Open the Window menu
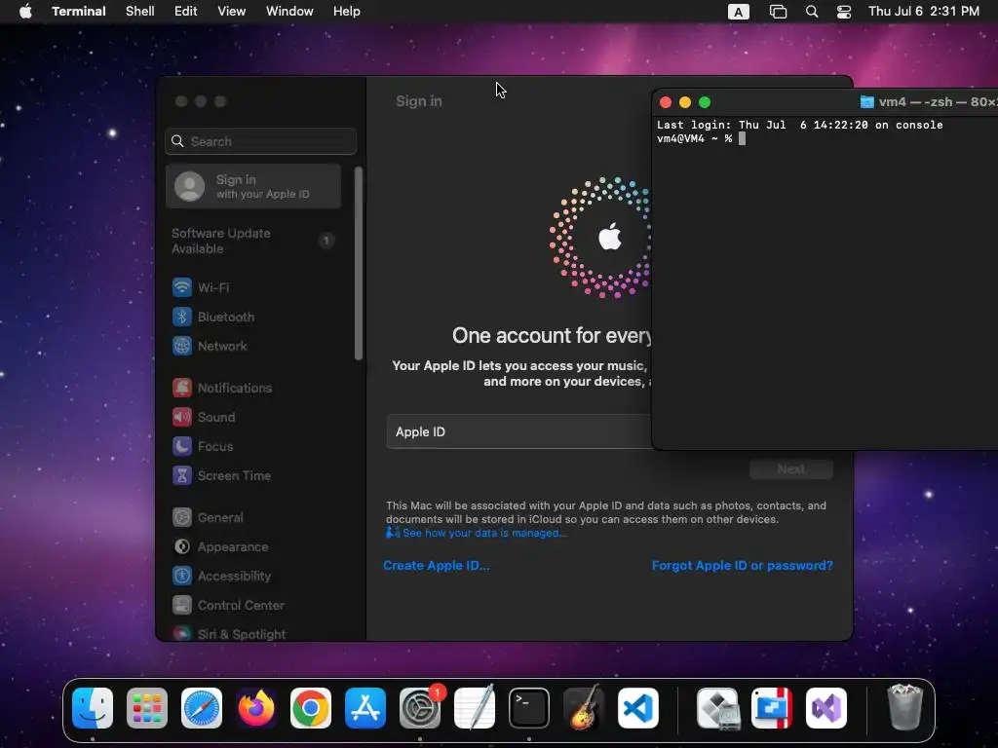 coord(288,12)
